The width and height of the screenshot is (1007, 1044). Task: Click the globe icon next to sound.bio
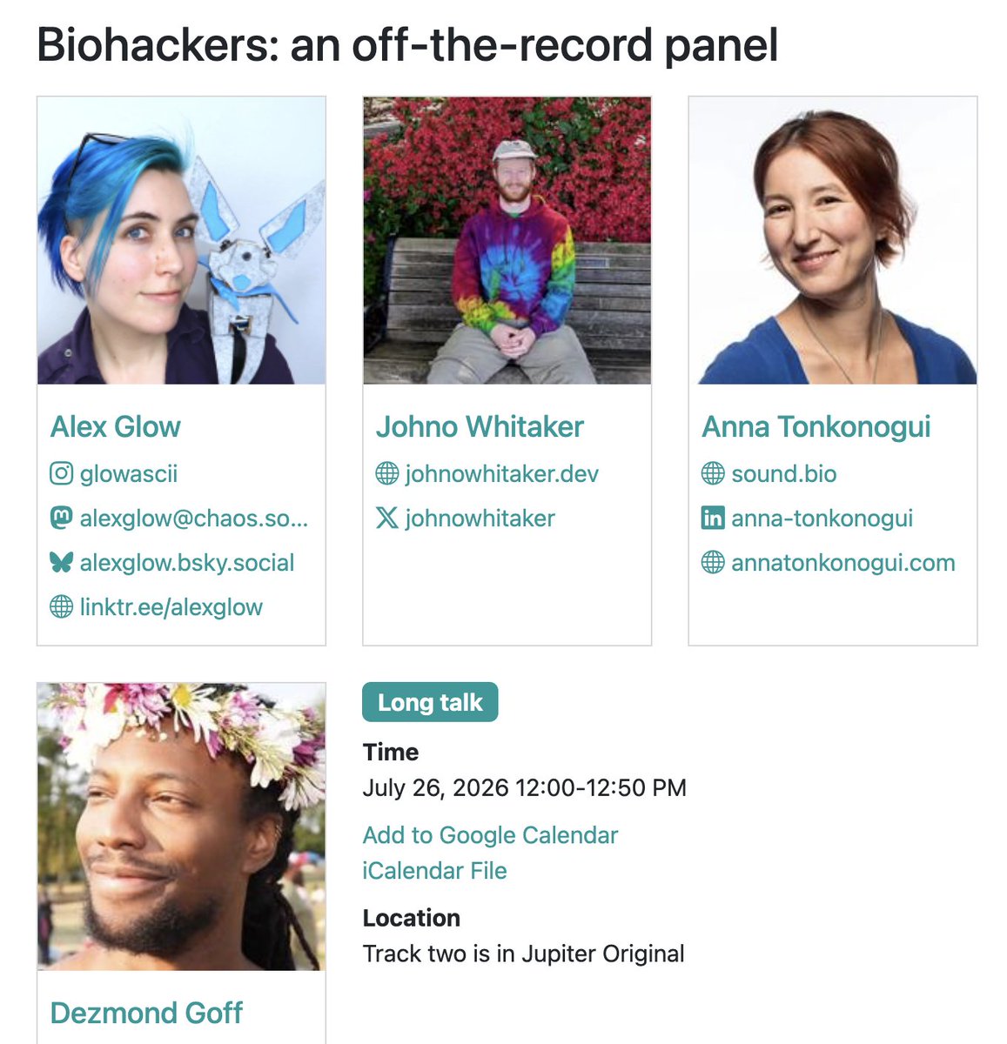(713, 474)
